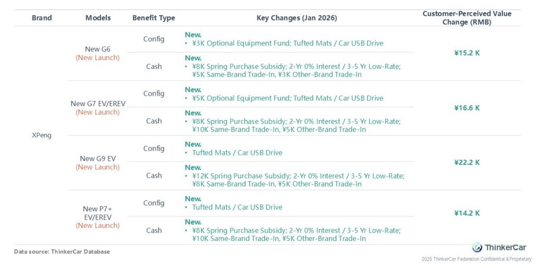The image size is (541, 268).
Task: Click the Key Changes (Jan 2026) header
Action: (297, 18)
